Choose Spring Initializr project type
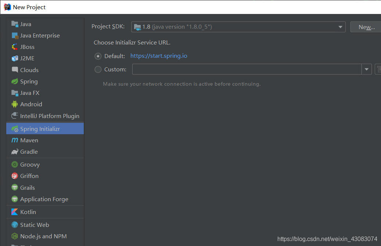Viewport: 381px width, 246px height. tap(45, 129)
